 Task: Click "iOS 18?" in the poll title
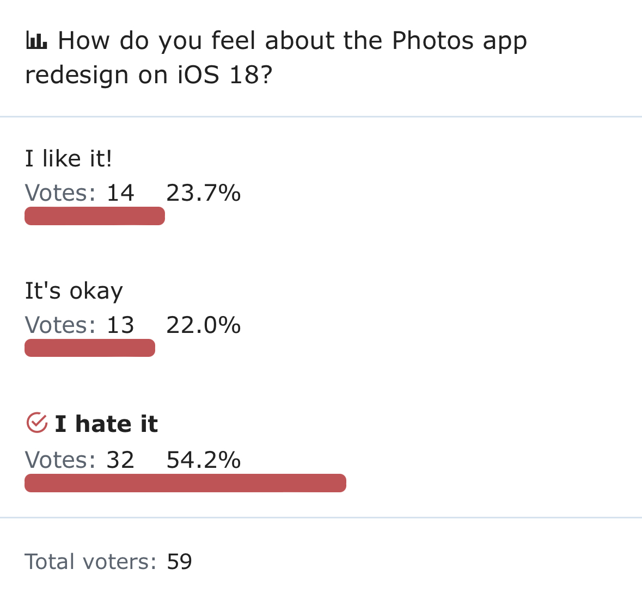225,75
